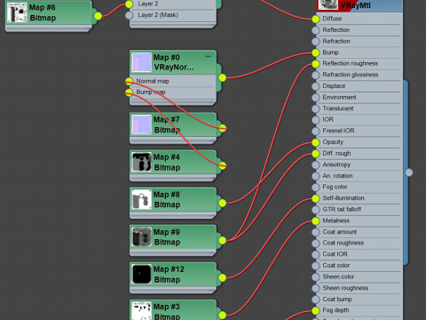Screen dimensions: 426x320
Task: Click the Coat IOR input socket
Action: point(316,254)
